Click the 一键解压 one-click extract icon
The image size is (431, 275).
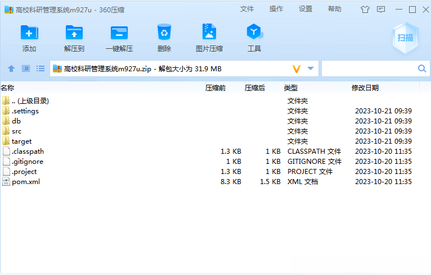pos(119,33)
